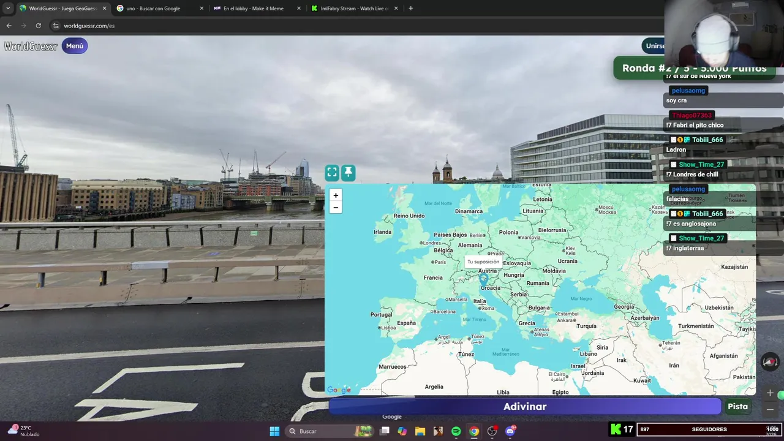This screenshot has width=784, height=441.
Task: Click the WorldGuessr logo
Action: [31, 46]
